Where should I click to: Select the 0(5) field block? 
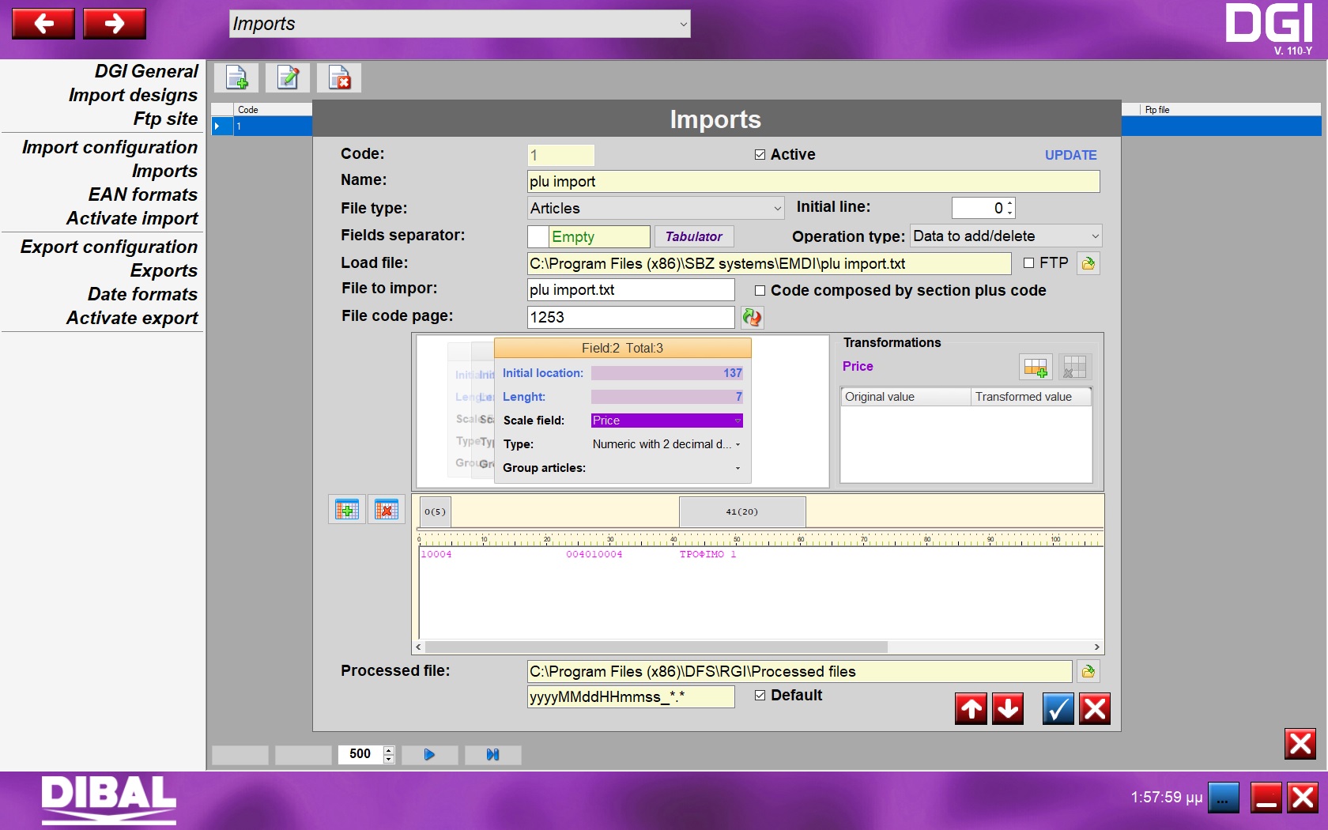tap(435, 512)
